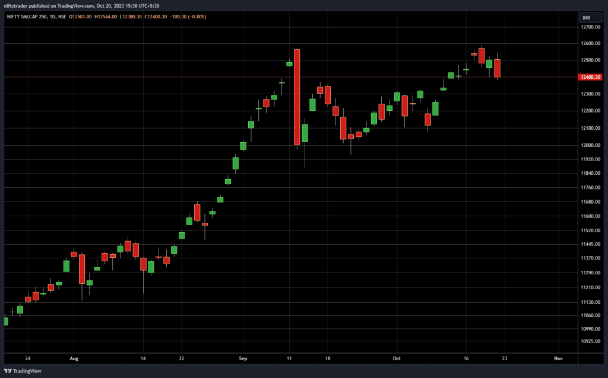Click the last red candle at chart's right end
The height and width of the screenshot is (378, 608).
tap(497, 68)
